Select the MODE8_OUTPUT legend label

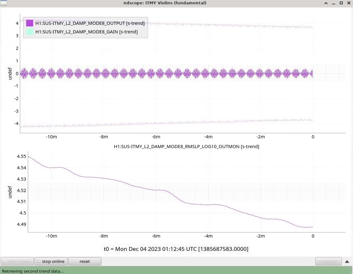click(90, 23)
